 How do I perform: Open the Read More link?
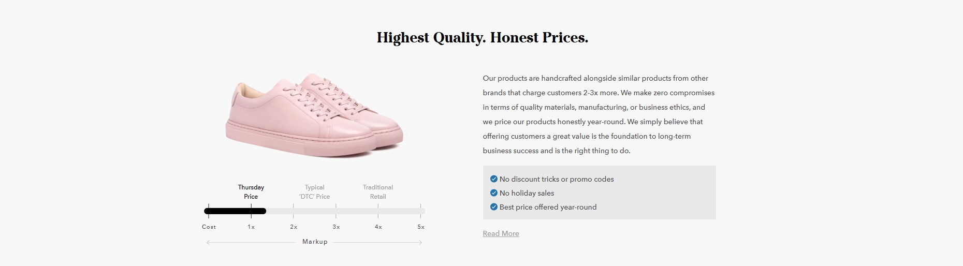(501, 233)
